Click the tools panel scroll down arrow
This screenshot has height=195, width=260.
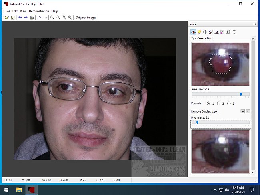pos(253,173)
